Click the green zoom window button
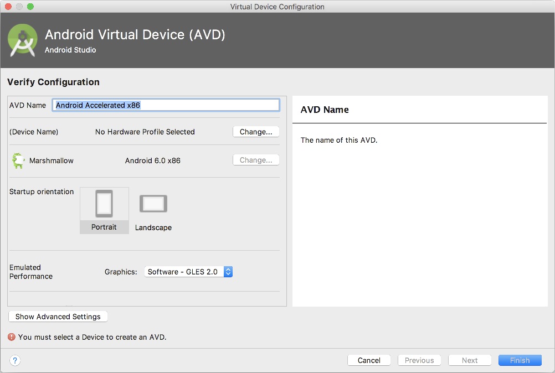555x373 pixels. pyautogui.click(x=30, y=6)
